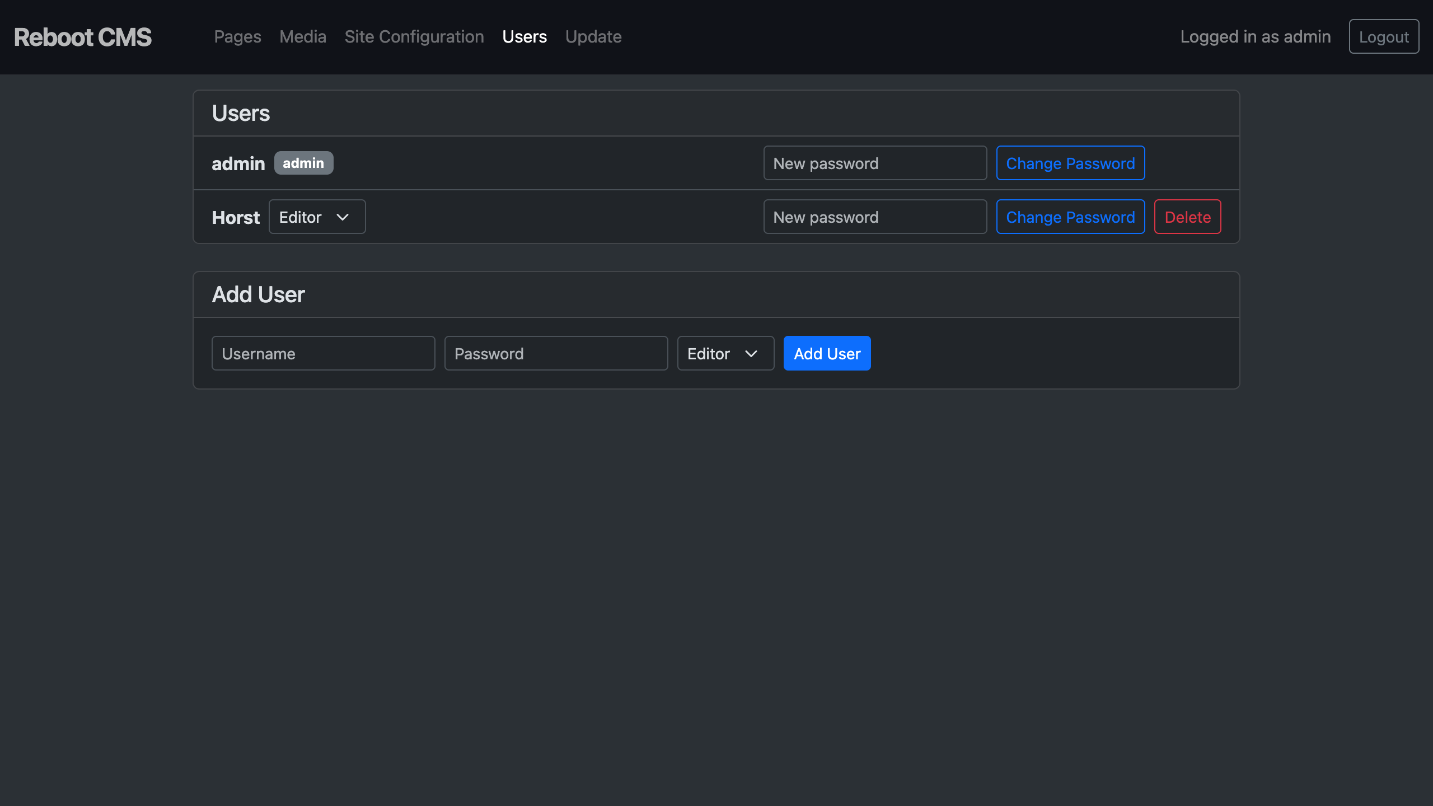
Task: Go to the Pages menu
Action: pos(237,37)
